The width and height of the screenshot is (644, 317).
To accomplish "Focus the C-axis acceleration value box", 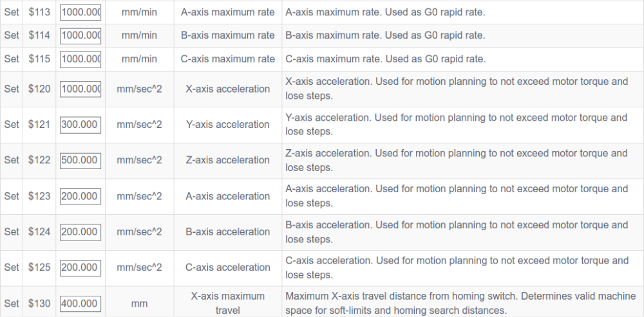I will click(80, 267).
